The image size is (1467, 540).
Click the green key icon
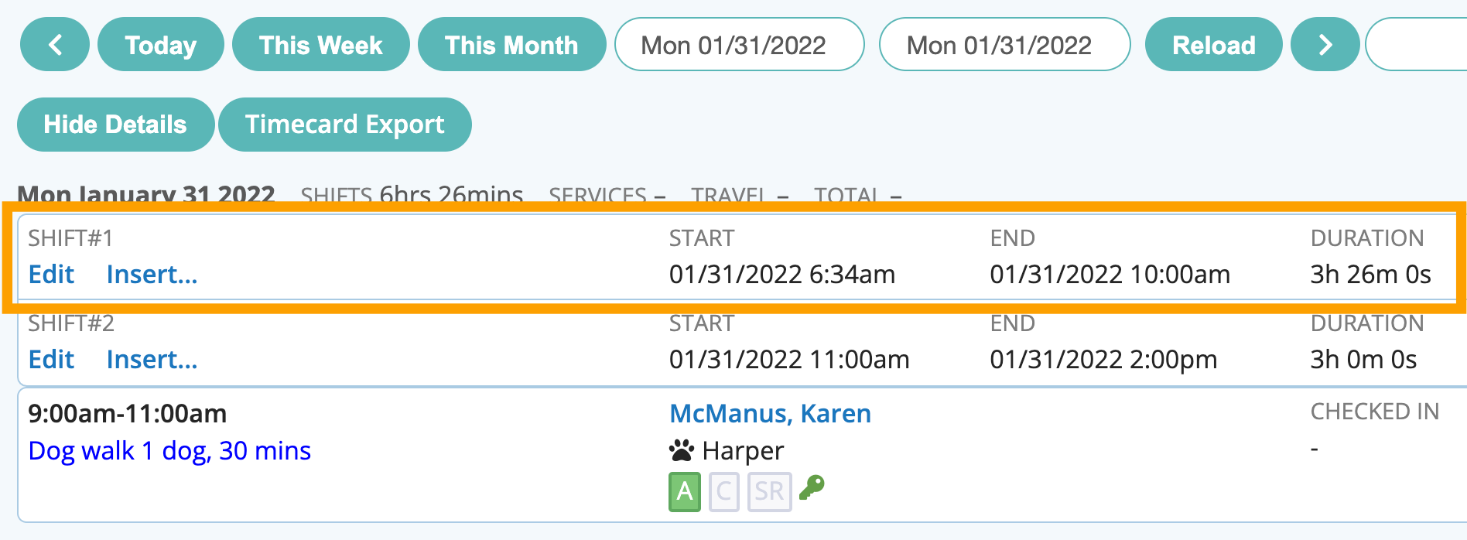pyautogui.click(x=812, y=487)
